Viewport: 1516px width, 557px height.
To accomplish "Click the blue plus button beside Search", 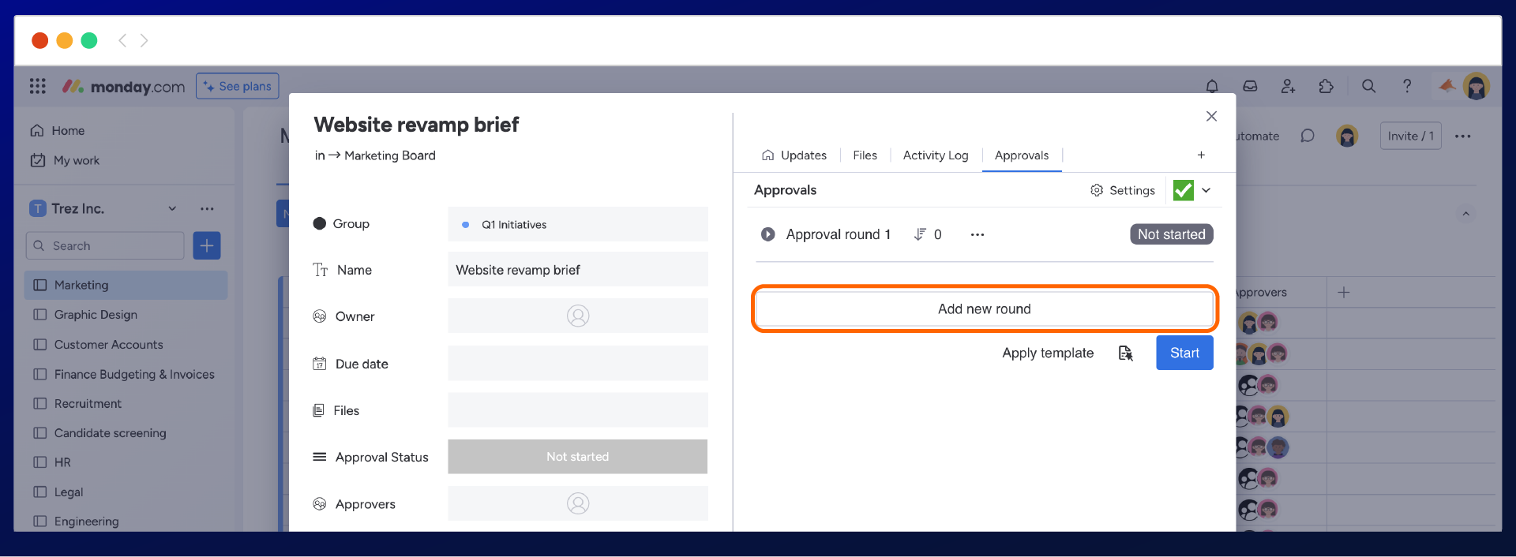I will [207, 245].
